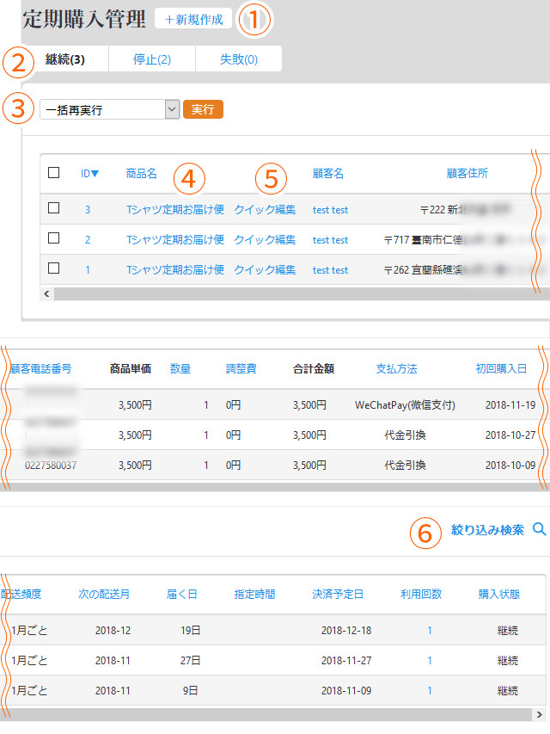Viewport: 550px width, 734px height.
Task: Click Tシャツ定期お届け便 in the ID 1 row
Action: (174, 269)
